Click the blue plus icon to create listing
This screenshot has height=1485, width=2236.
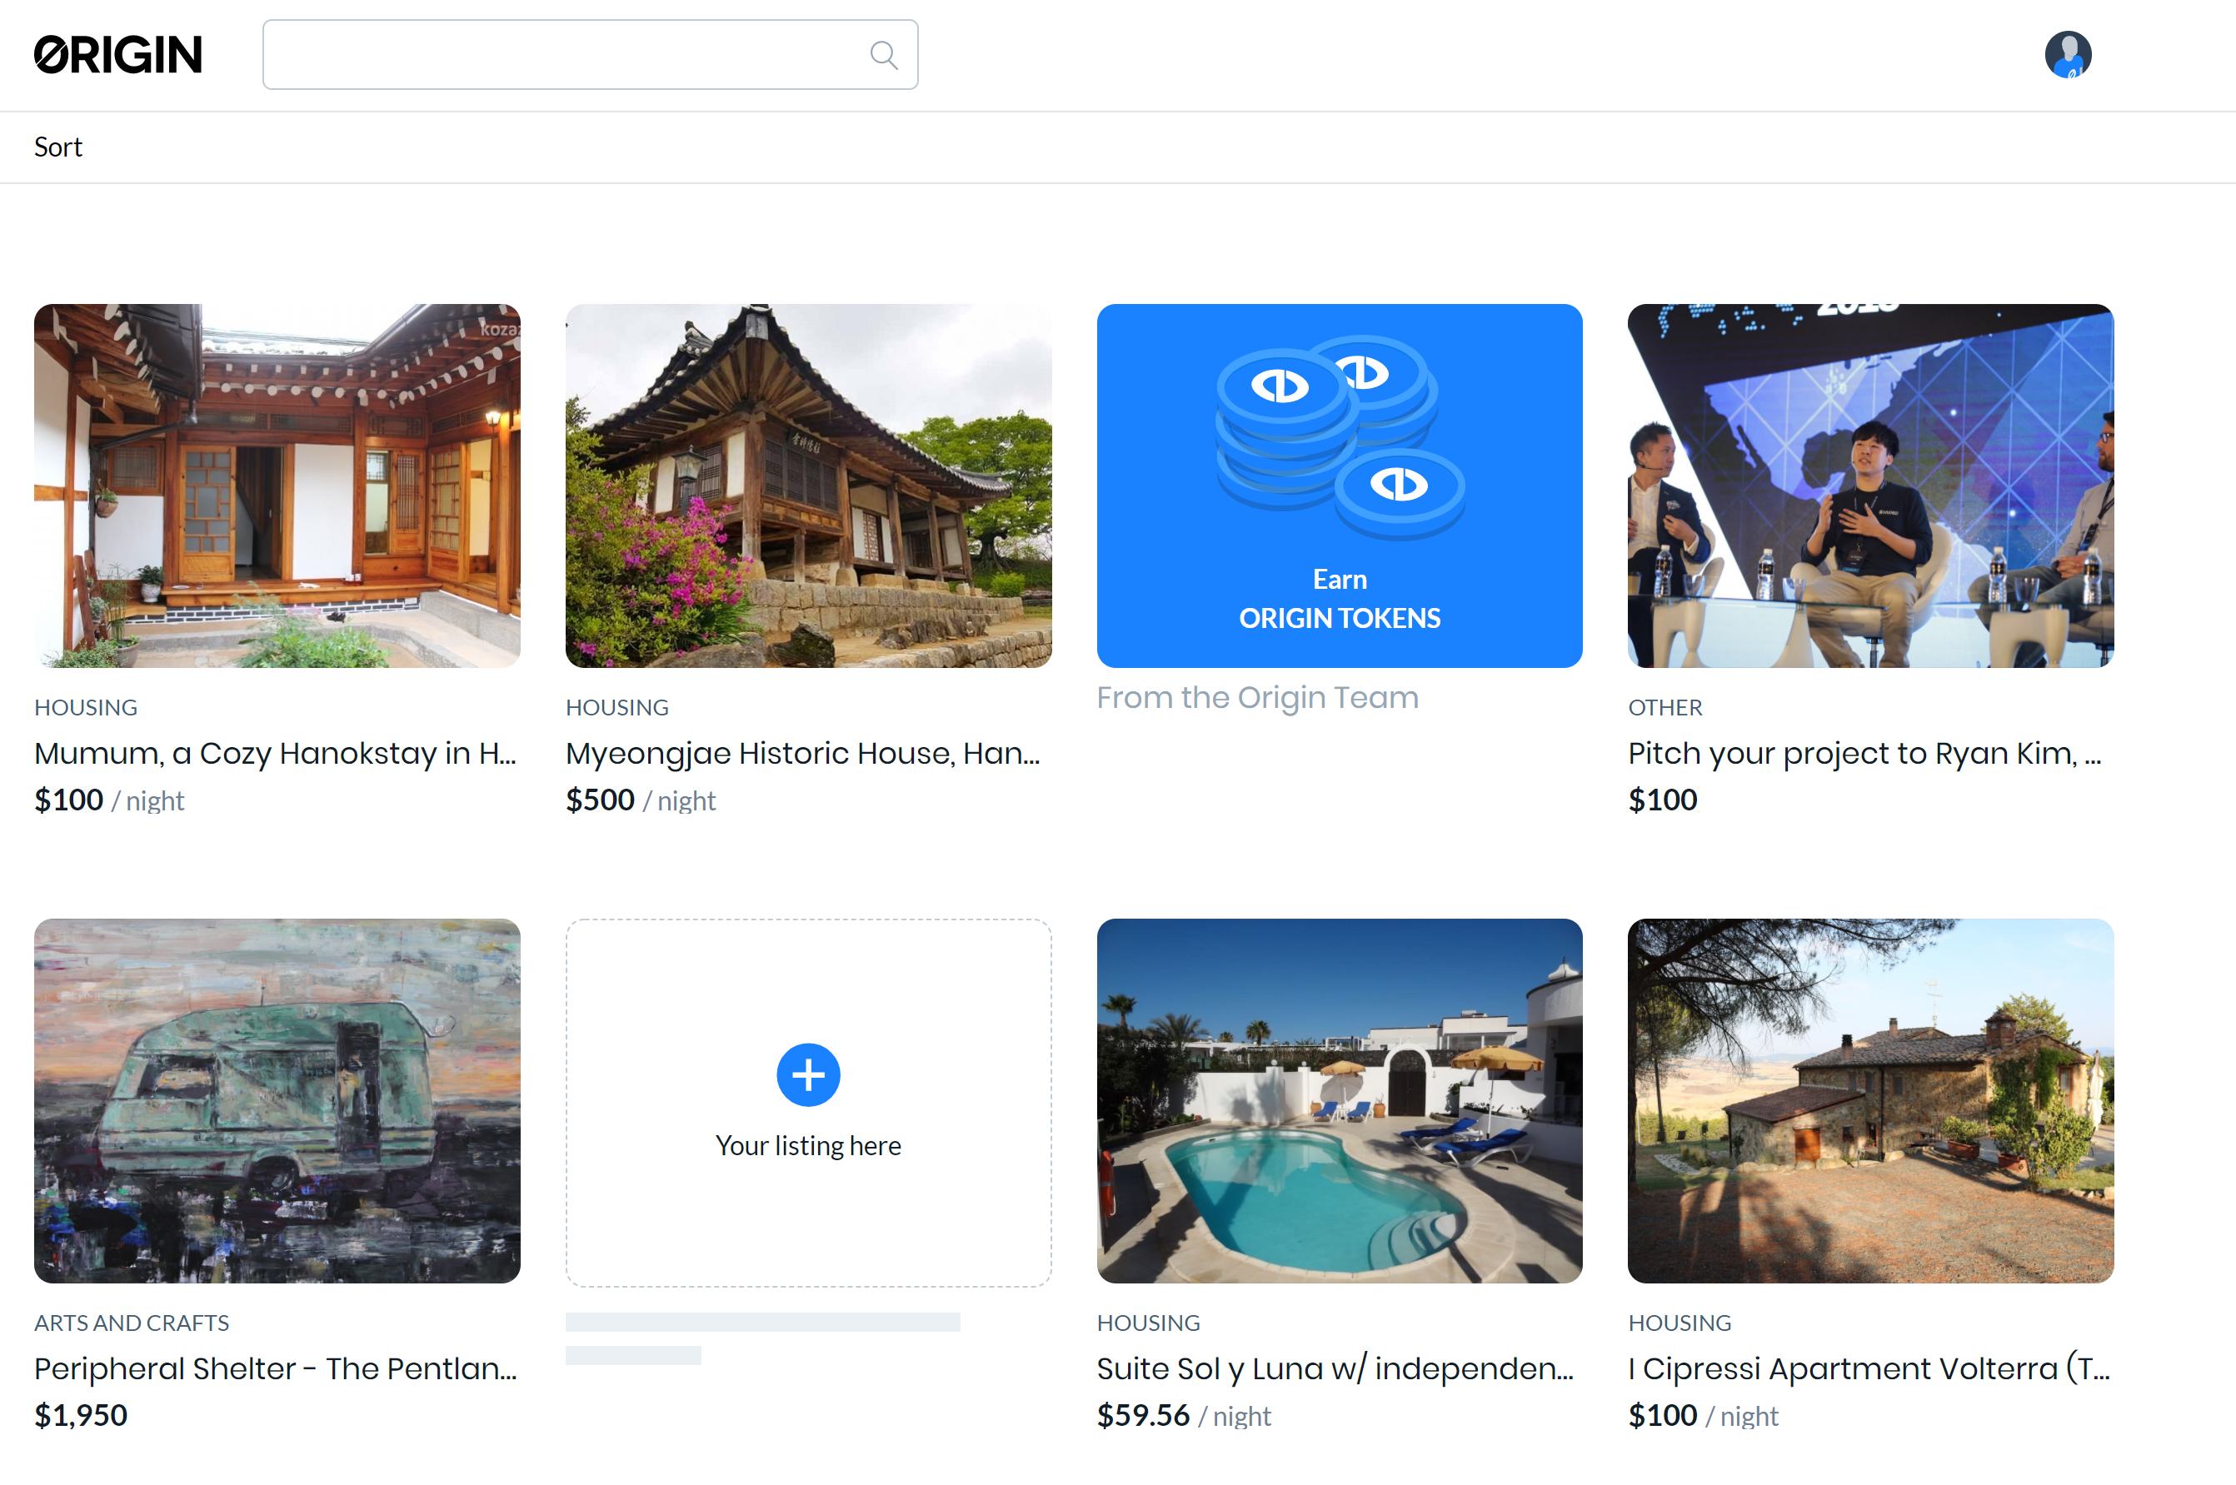(x=808, y=1075)
